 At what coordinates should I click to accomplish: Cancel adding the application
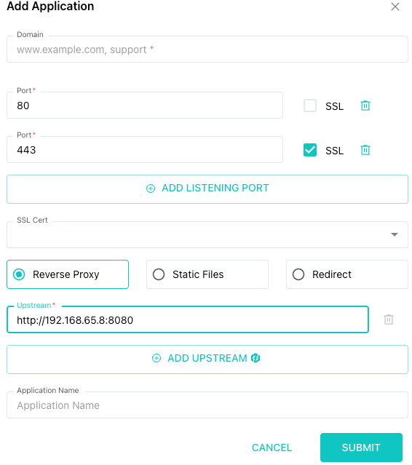coord(272,448)
